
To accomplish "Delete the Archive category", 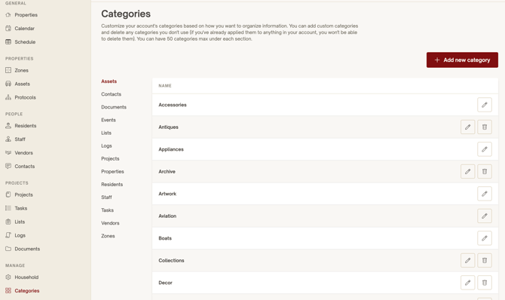I will (485, 171).
